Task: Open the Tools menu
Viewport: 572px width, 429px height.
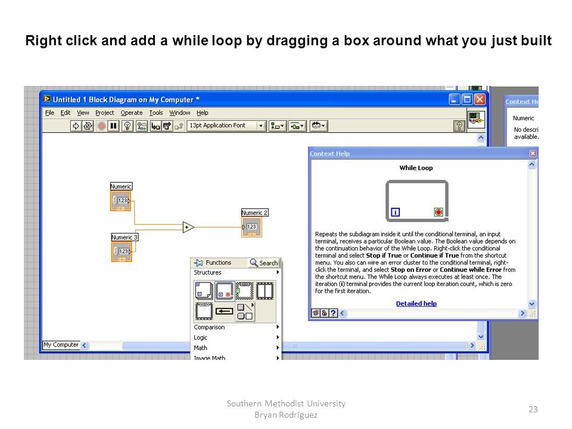Action: point(156,113)
